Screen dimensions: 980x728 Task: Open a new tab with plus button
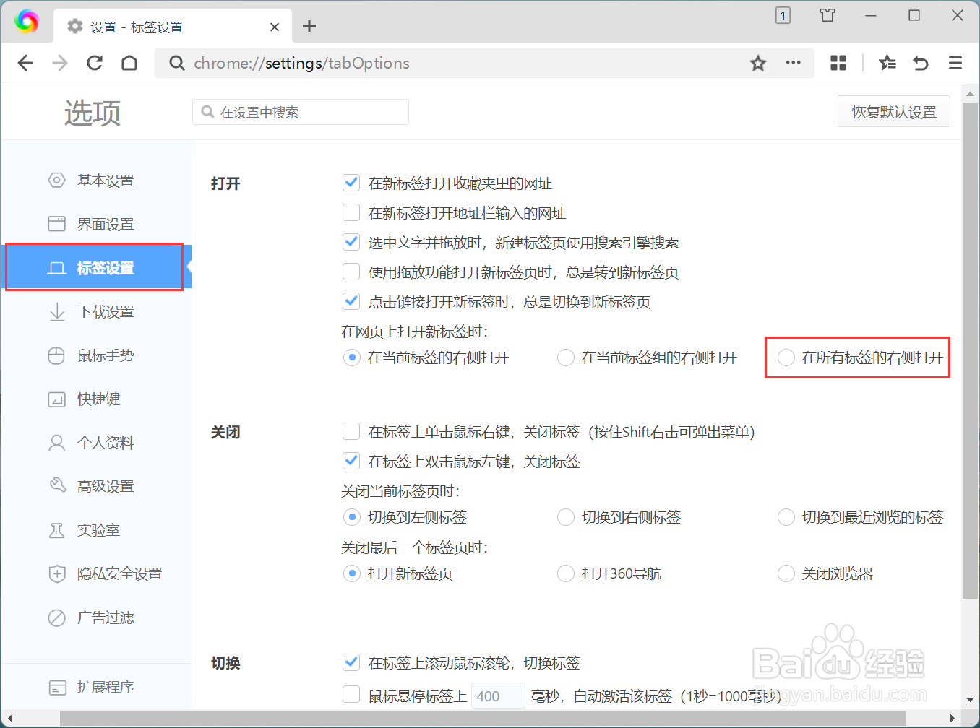[x=309, y=27]
